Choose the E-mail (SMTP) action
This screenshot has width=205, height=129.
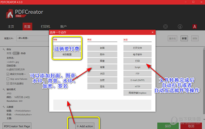(x=137, y=80)
